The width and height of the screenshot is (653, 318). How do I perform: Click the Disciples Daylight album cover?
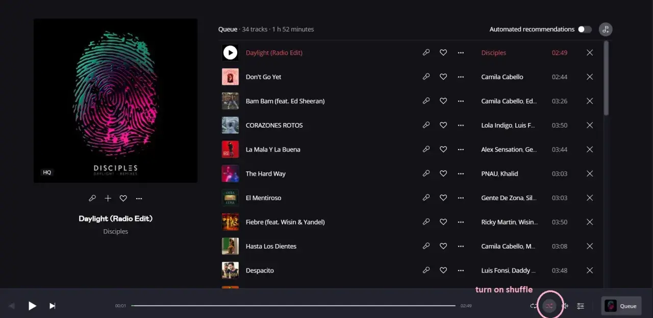(x=115, y=101)
